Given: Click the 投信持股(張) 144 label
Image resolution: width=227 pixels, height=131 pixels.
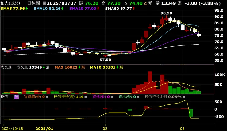Looking at the screenshot, I should (x=70, y=97).
